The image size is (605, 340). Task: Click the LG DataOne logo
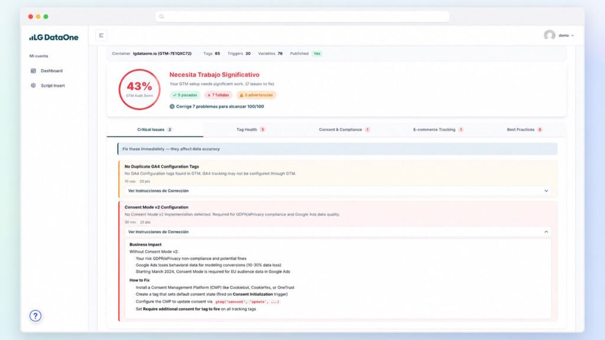click(x=54, y=37)
